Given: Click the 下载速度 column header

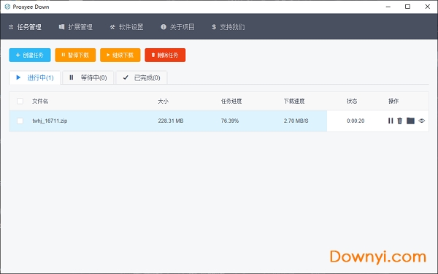Looking at the screenshot, I should [x=294, y=102].
